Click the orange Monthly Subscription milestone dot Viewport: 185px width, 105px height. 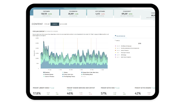(115, 48)
